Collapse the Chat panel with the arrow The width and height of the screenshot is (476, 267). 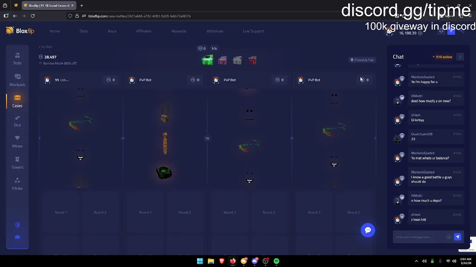click(460, 57)
